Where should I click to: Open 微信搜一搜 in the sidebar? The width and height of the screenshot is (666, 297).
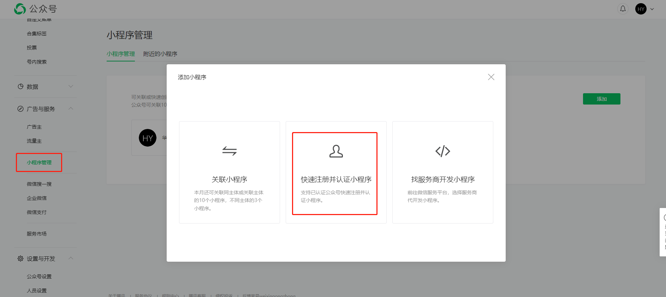(39, 184)
